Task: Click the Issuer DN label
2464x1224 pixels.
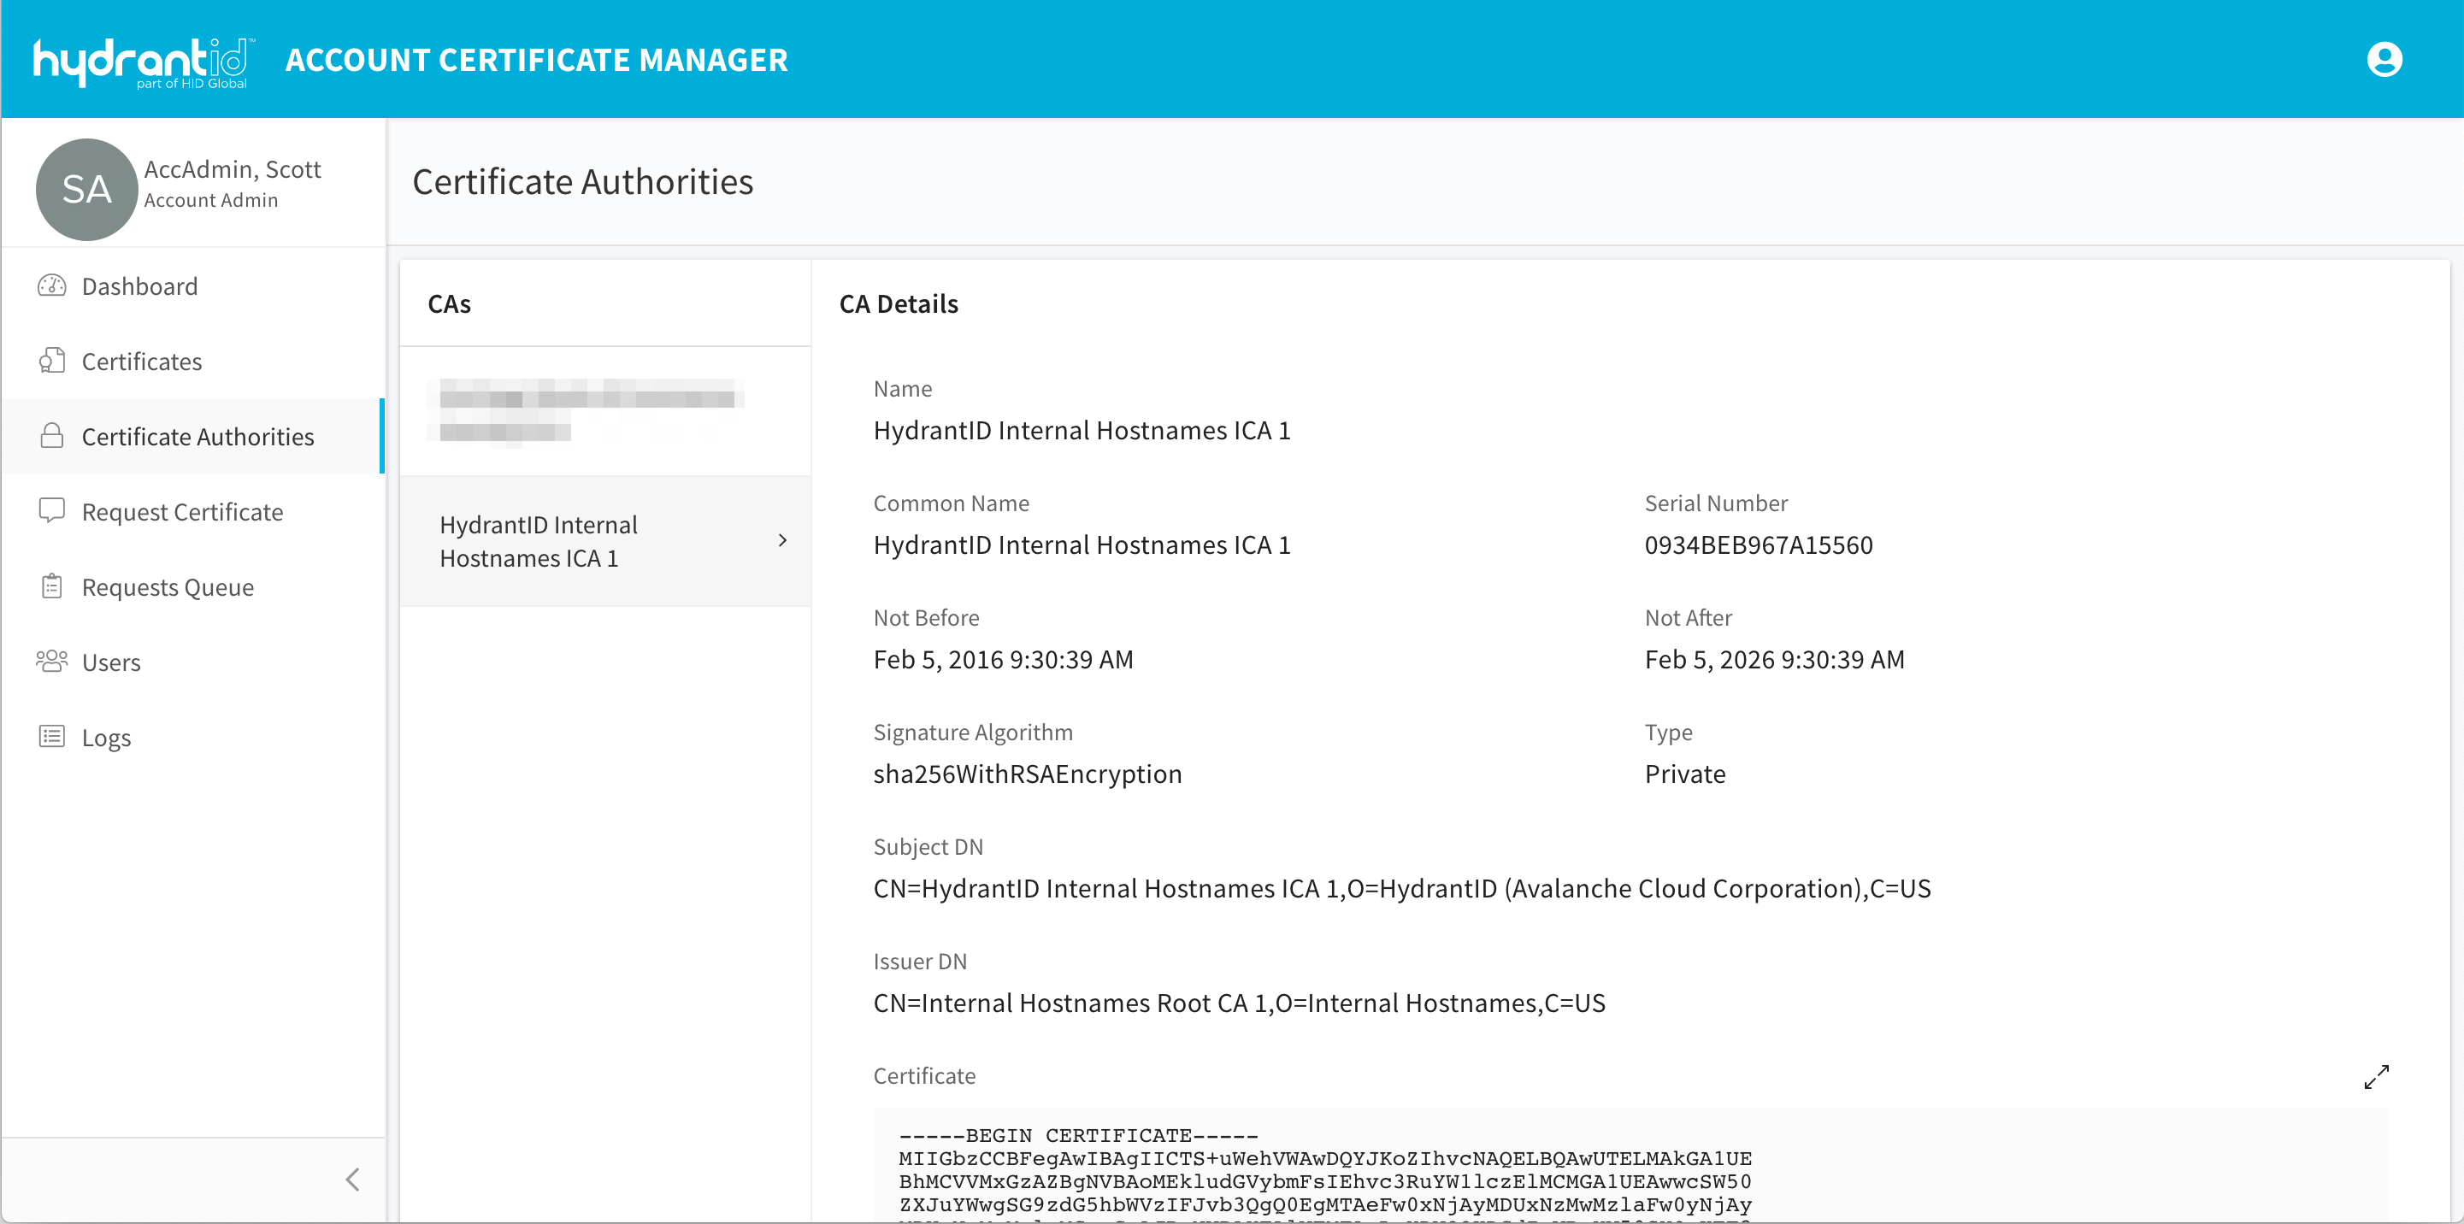Action: 919,962
